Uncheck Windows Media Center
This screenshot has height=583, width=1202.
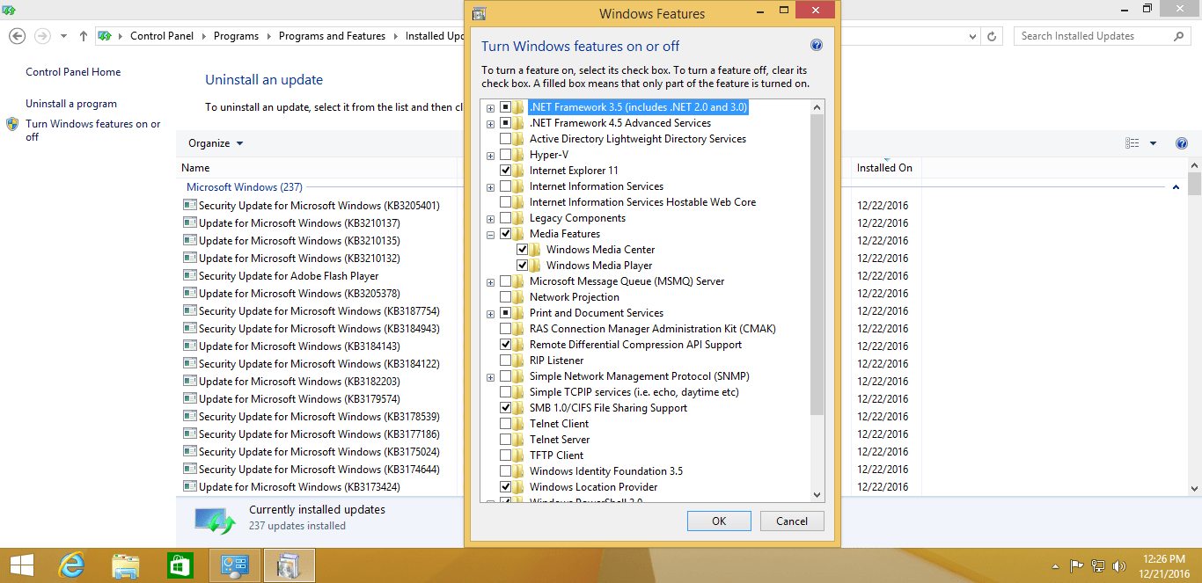pyautogui.click(x=523, y=250)
